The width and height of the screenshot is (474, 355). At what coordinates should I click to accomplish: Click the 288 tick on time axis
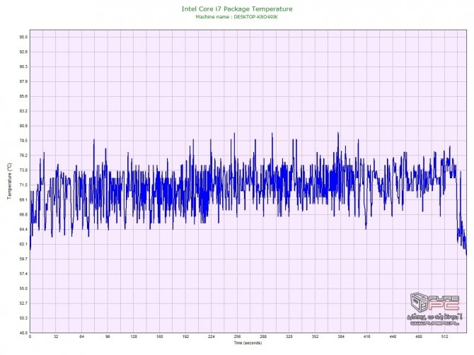(x=263, y=337)
